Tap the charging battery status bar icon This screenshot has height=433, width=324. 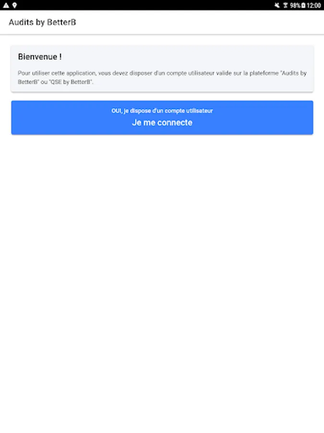(x=303, y=5)
